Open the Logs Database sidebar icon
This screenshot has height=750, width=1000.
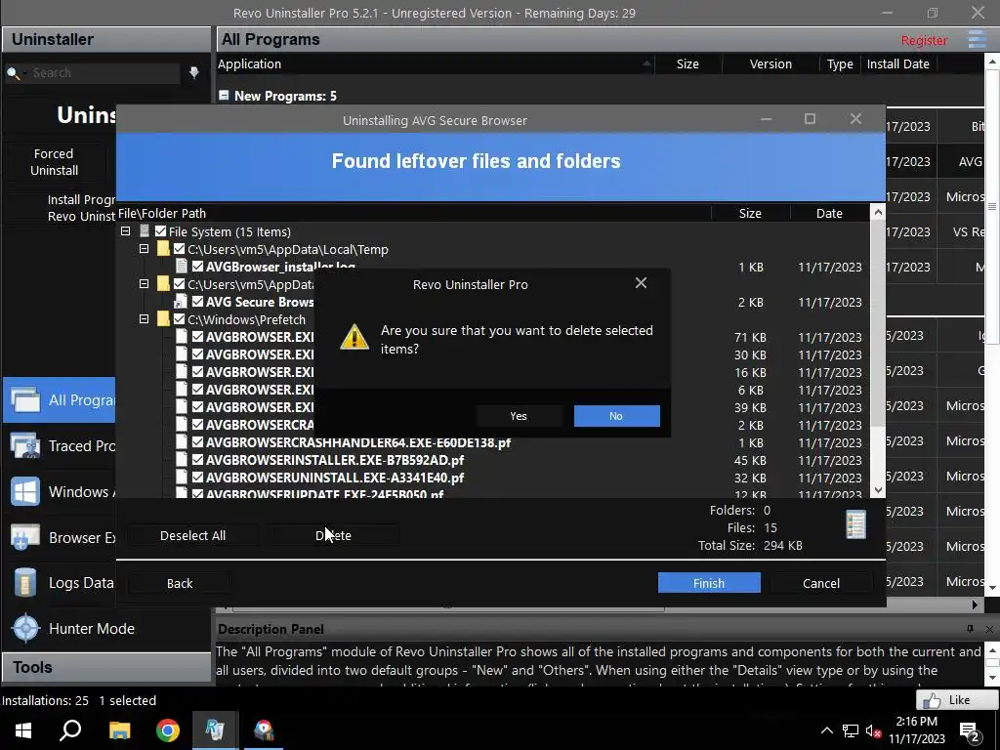pyautogui.click(x=24, y=583)
